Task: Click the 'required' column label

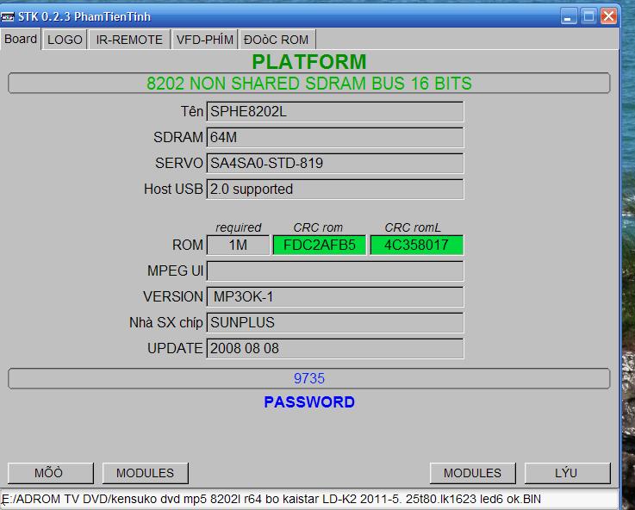Action: pos(238,227)
